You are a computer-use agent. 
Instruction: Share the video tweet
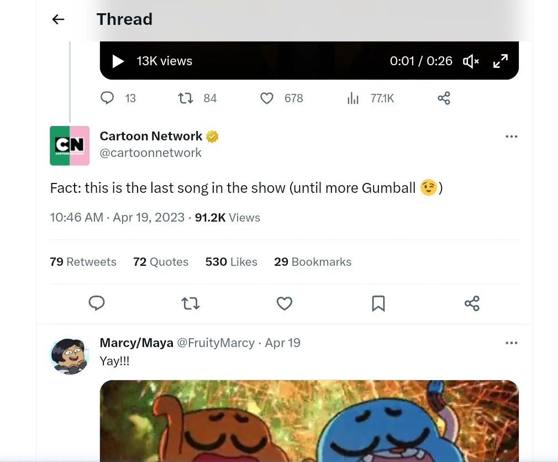[x=444, y=98]
